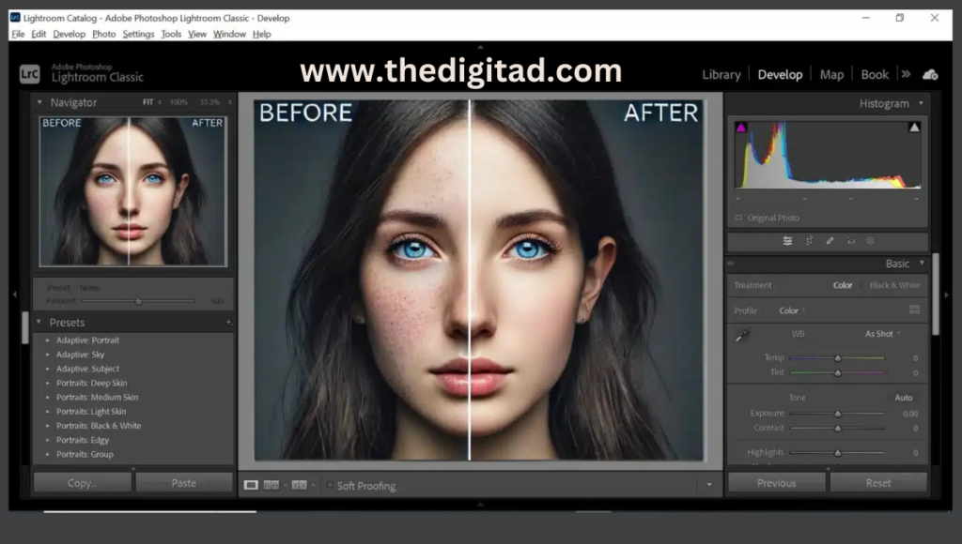Switch to Loupe view mode
The image size is (962, 544).
(x=251, y=485)
